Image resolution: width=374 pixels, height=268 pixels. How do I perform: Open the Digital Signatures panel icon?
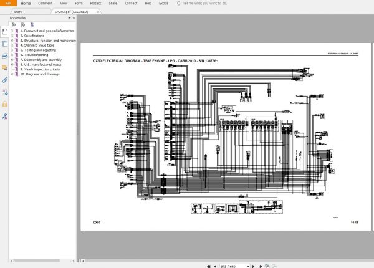coord(5,92)
